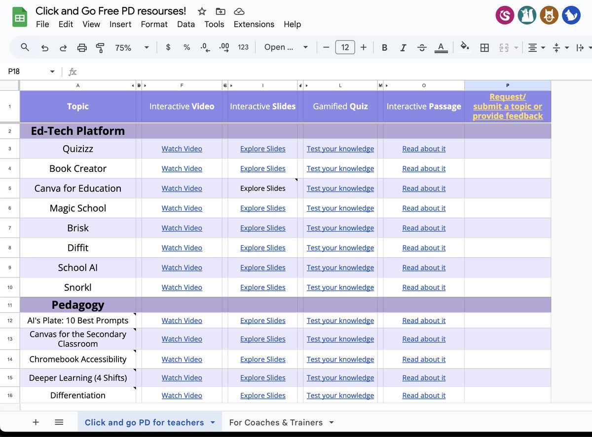Viewport: 592px width, 437px height.
Task: Open the Insert menu
Action: (120, 24)
